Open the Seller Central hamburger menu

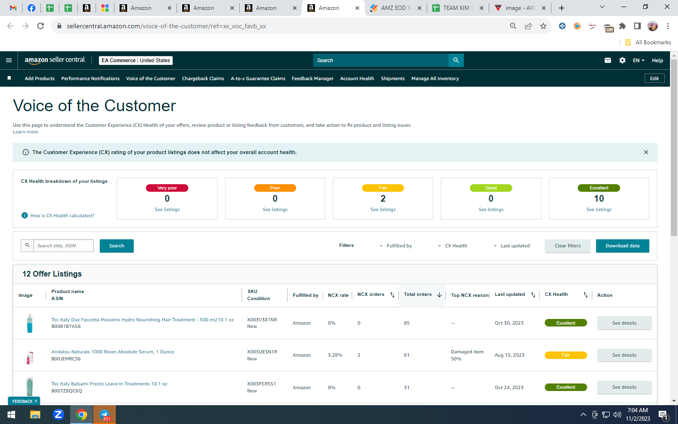coord(8,60)
